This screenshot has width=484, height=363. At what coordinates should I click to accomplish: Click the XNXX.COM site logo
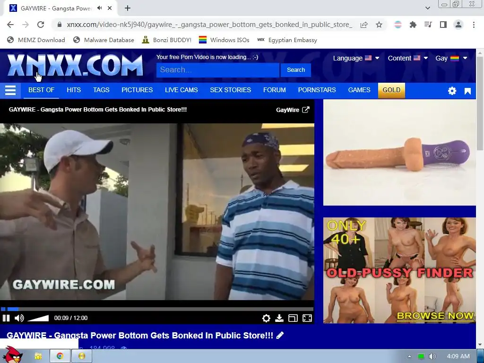point(75,65)
